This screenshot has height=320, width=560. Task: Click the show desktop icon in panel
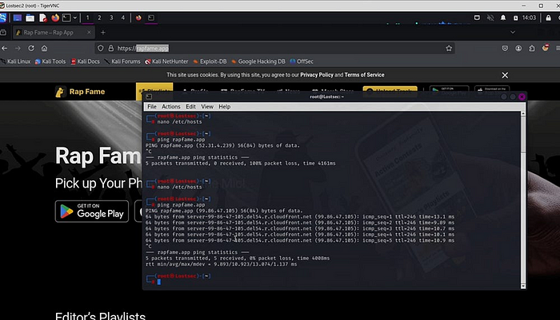click(18, 18)
